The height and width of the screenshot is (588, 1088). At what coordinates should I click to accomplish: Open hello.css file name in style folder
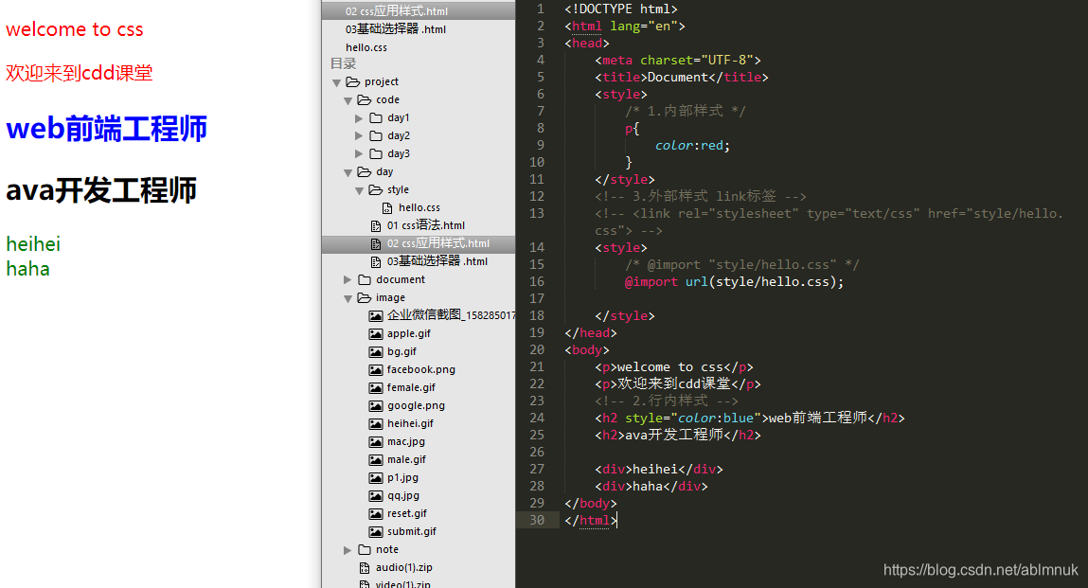pyautogui.click(x=419, y=207)
